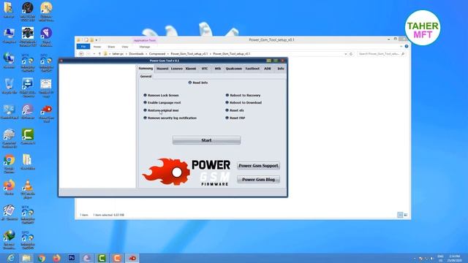Click Power Gsm Tool taskbar icon
Screen dimensions: 468x263
132,258
